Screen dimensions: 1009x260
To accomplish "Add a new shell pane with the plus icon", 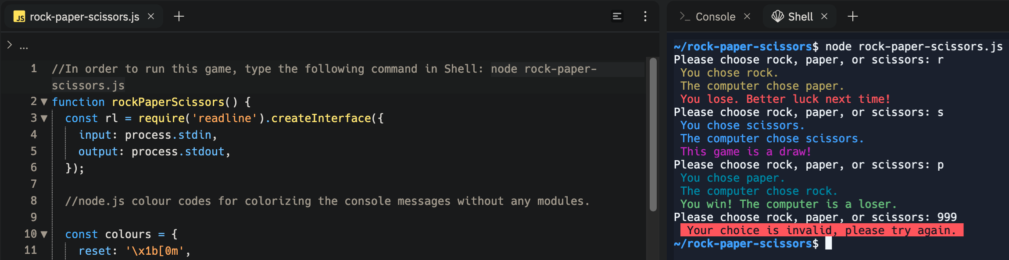I will (853, 16).
